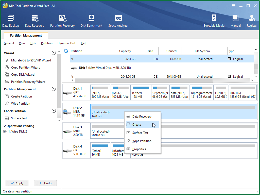Sort by the File System column header

tap(204, 51)
